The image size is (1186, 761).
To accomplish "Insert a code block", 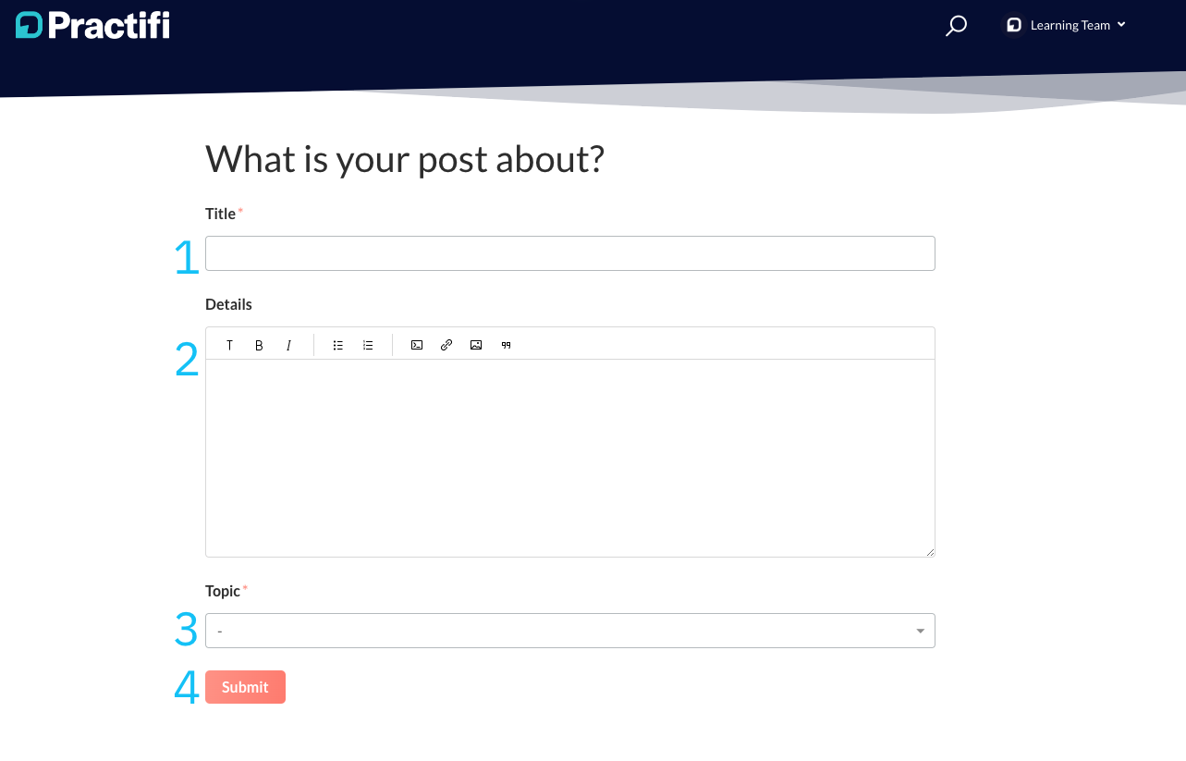I will coord(417,345).
